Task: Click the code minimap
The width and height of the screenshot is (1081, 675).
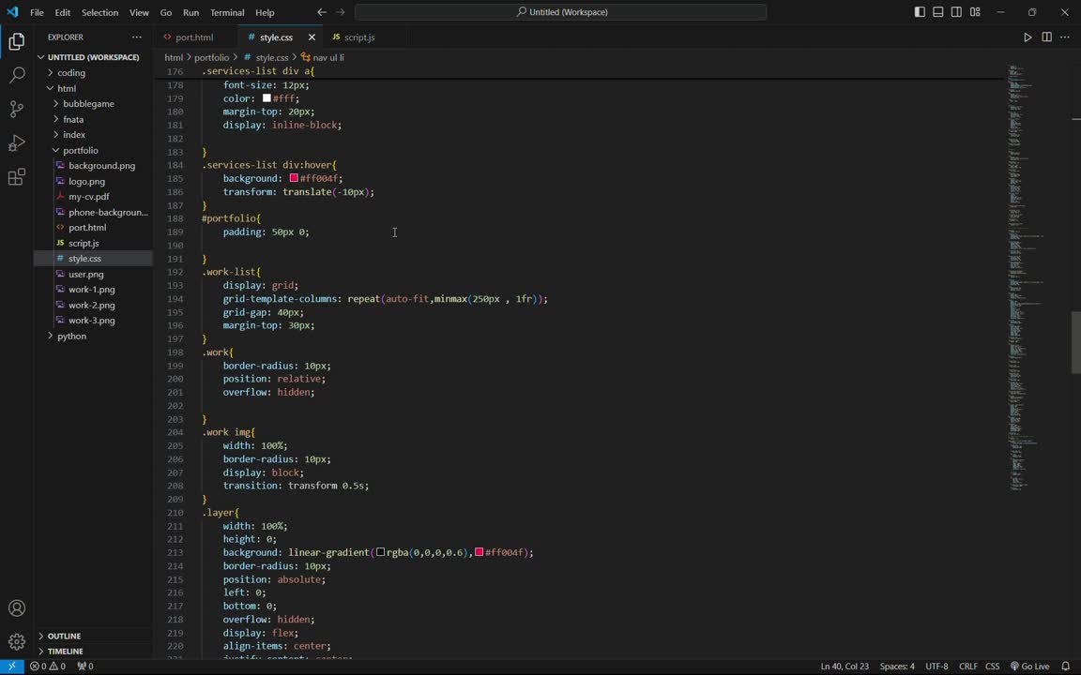Action: coord(1028,276)
